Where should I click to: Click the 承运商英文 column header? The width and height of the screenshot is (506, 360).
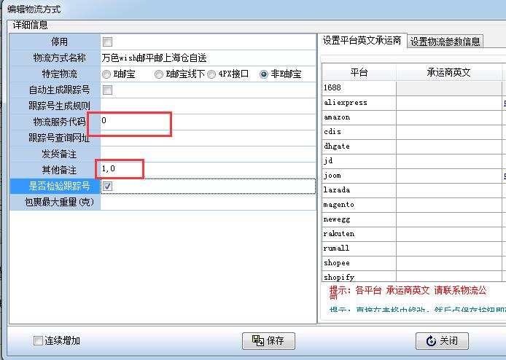(449, 72)
